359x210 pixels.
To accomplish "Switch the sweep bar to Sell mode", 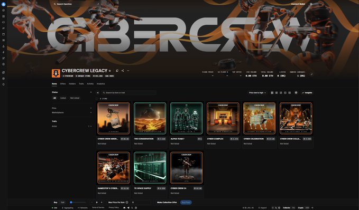I will 62,202.
